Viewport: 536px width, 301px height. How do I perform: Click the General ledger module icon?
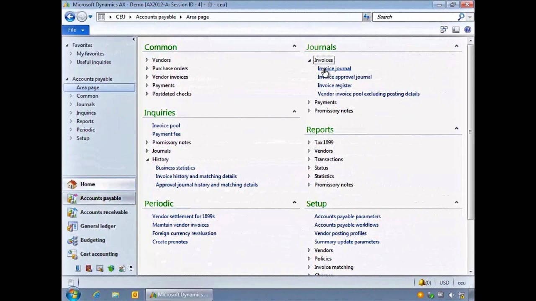click(x=72, y=226)
